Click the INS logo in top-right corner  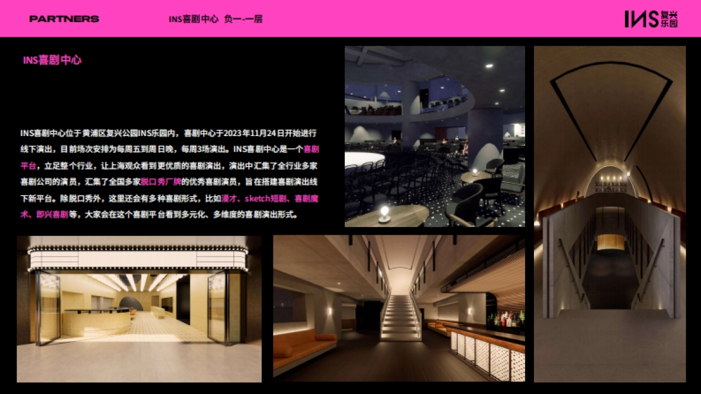tap(641, 19)
